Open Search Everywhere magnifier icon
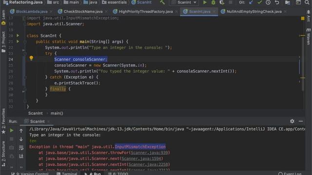Image resolution: width=312 pixels, height=175 pixels. [307, 2]
